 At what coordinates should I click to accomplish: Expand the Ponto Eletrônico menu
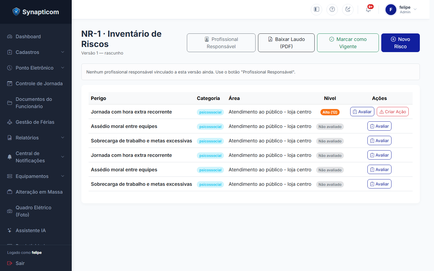coord(36,68)
